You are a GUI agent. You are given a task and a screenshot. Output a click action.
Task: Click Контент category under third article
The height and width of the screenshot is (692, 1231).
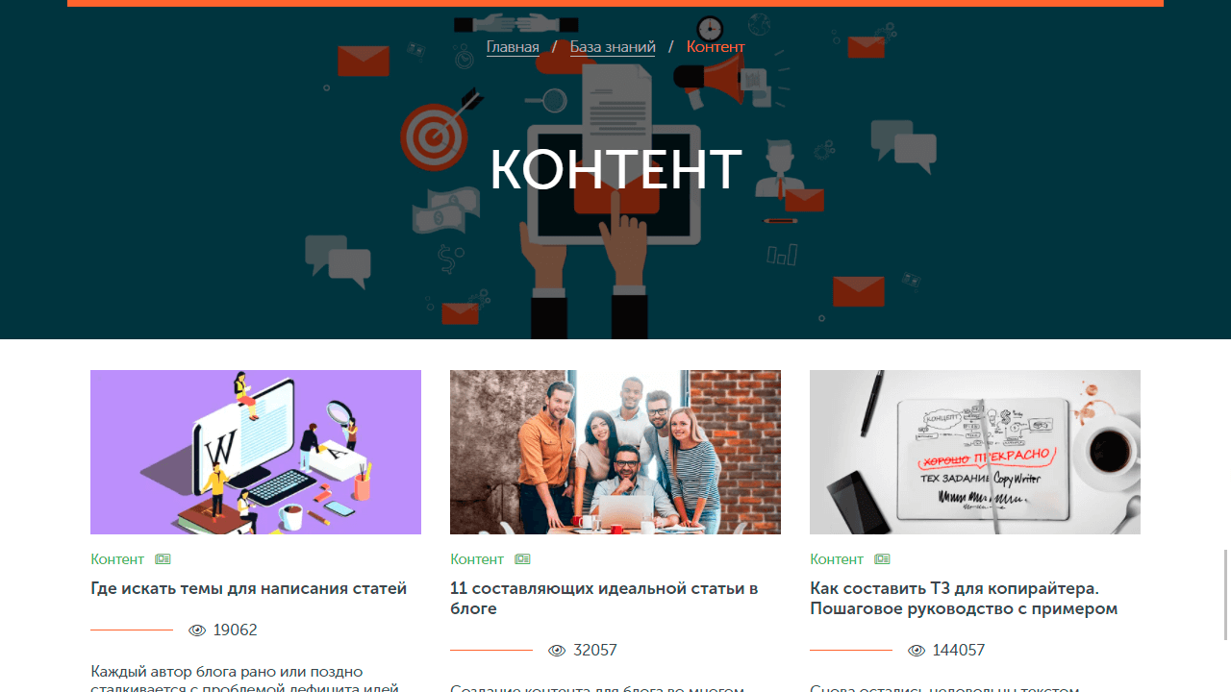(x=837, y=559)
